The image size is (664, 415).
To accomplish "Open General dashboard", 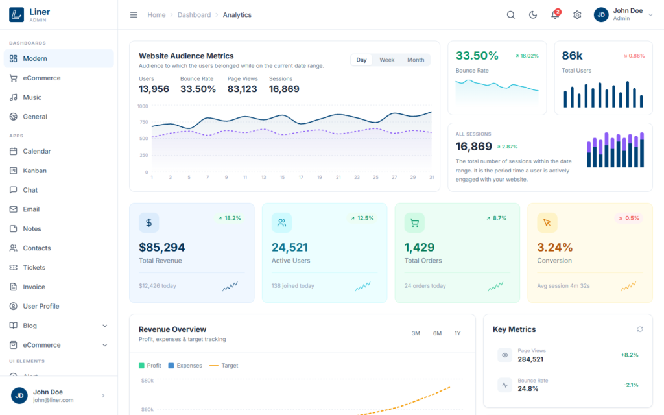I will [59, 117].
